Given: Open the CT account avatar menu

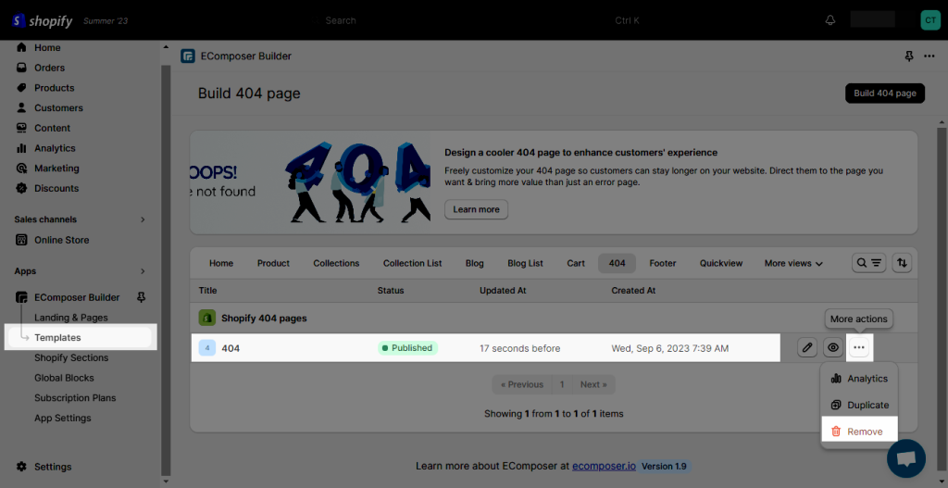Looking at the screenshot, I should 930,20.
